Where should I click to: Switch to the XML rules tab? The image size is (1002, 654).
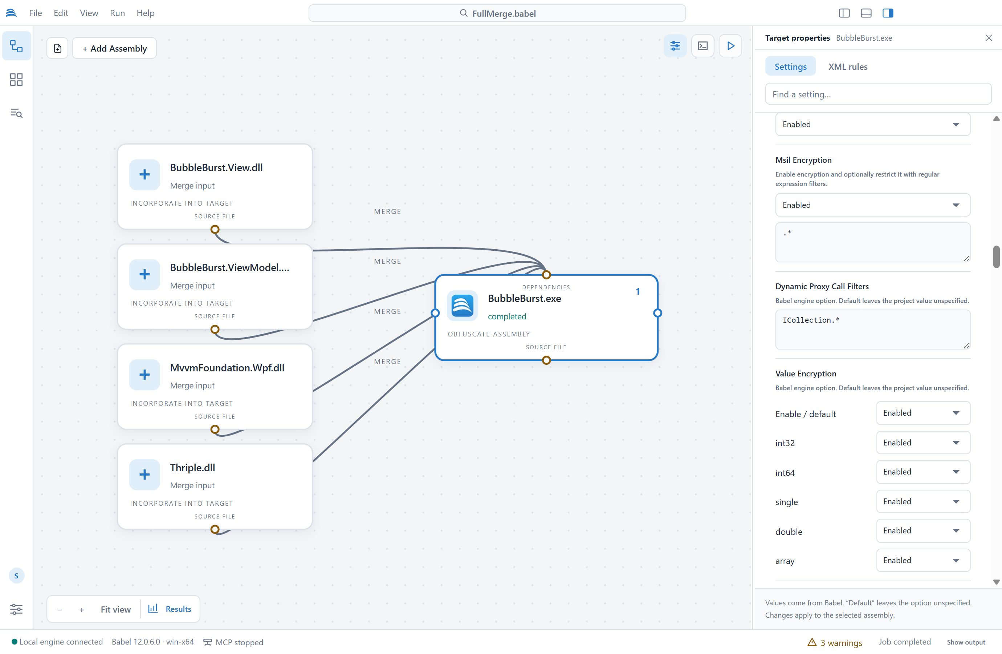pyautogui.click(x=847, y=66)
